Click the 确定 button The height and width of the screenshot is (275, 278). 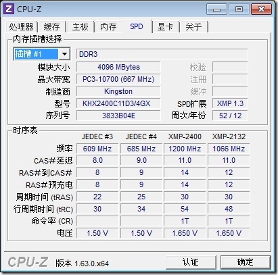coord(246,262)
